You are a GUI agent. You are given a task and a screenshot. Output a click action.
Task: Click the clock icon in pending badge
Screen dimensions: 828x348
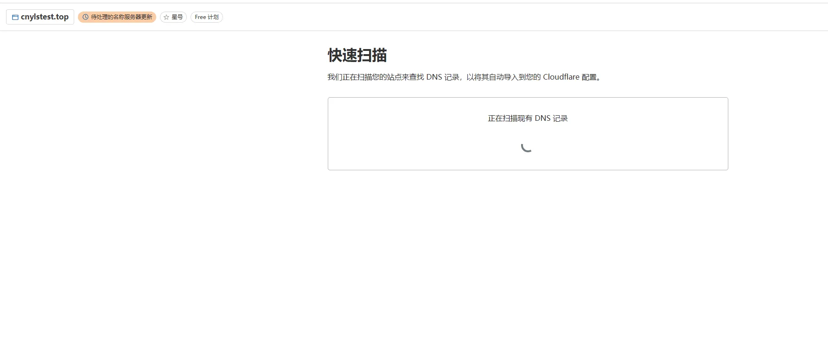click(85, 17)
